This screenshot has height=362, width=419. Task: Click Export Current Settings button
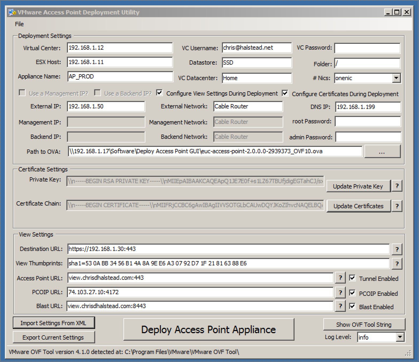53,337
